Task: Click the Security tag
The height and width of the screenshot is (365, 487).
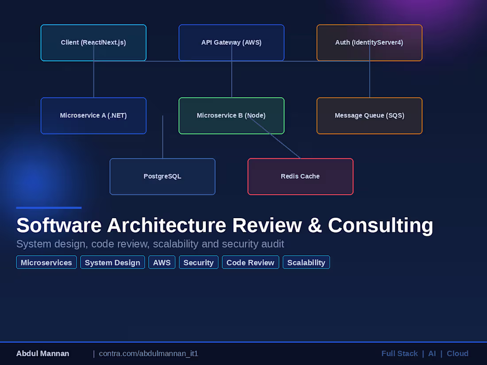Action: 198,262
